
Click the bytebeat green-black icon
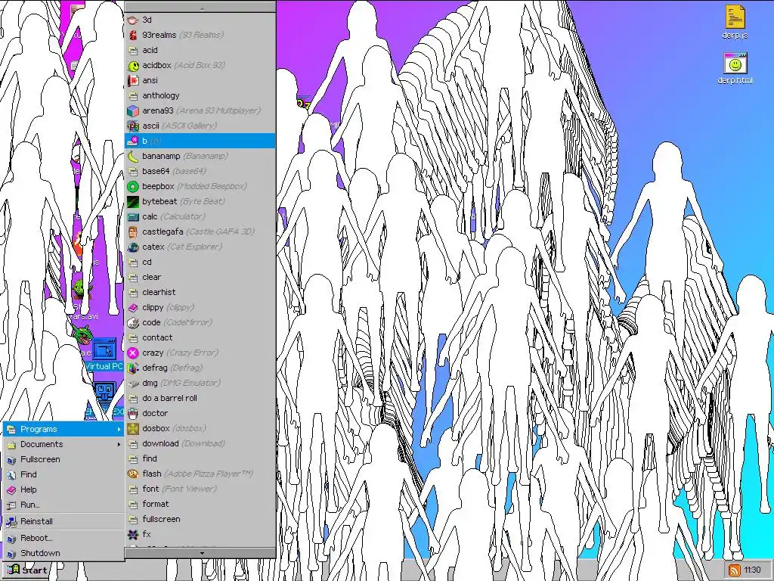133,201
